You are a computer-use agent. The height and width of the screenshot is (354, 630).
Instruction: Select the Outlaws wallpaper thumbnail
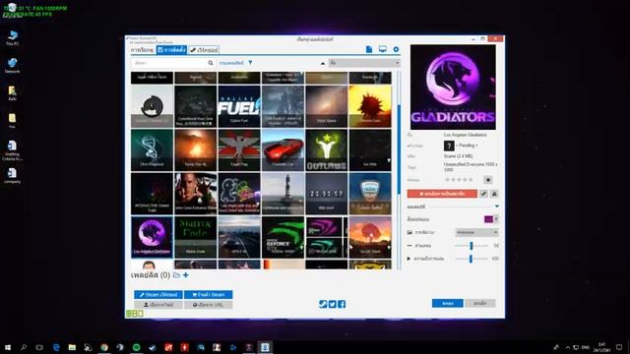point(326,149)
